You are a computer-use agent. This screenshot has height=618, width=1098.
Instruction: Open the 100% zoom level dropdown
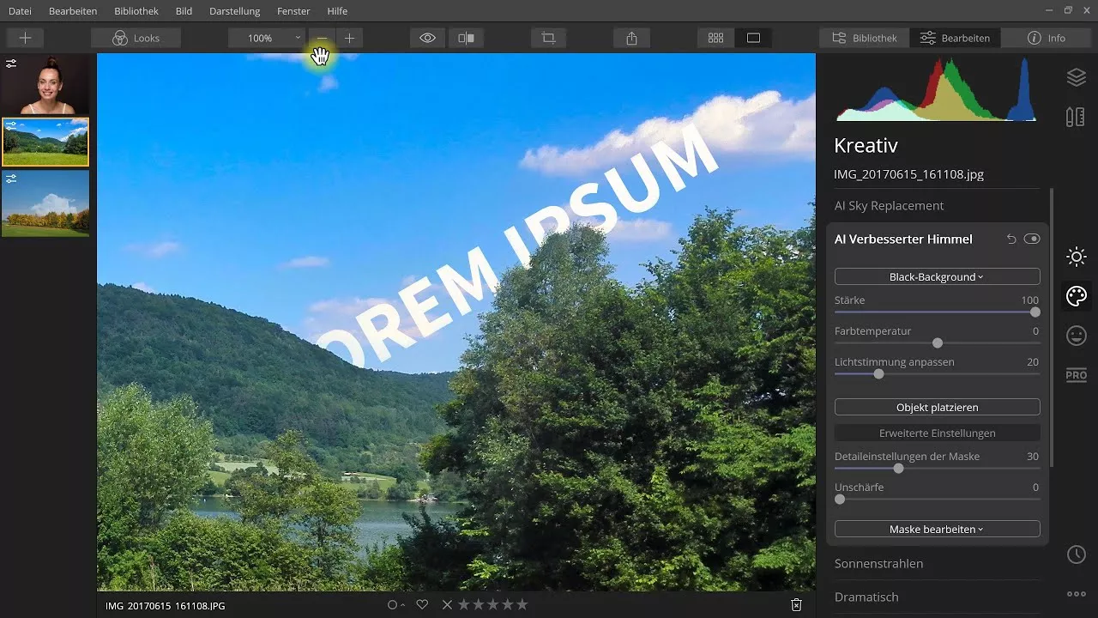[266, 37]
